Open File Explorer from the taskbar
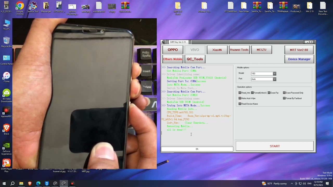This screenshot has height=187, width=333. click(21, 184)
